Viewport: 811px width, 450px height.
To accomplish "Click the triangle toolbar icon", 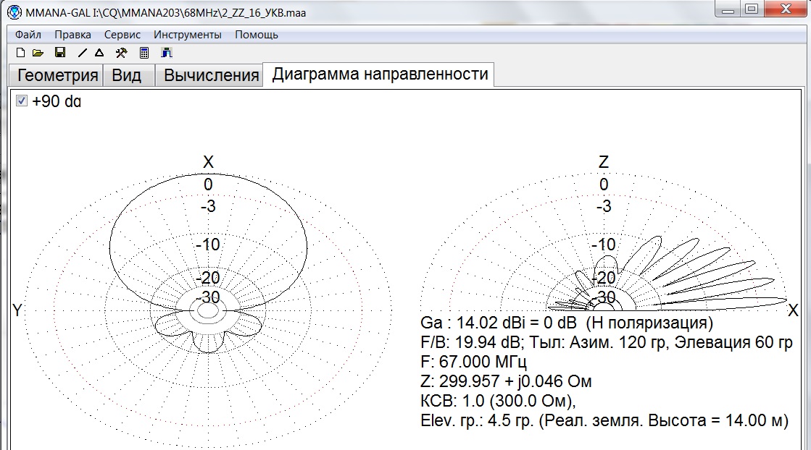I will coord(99,53).
